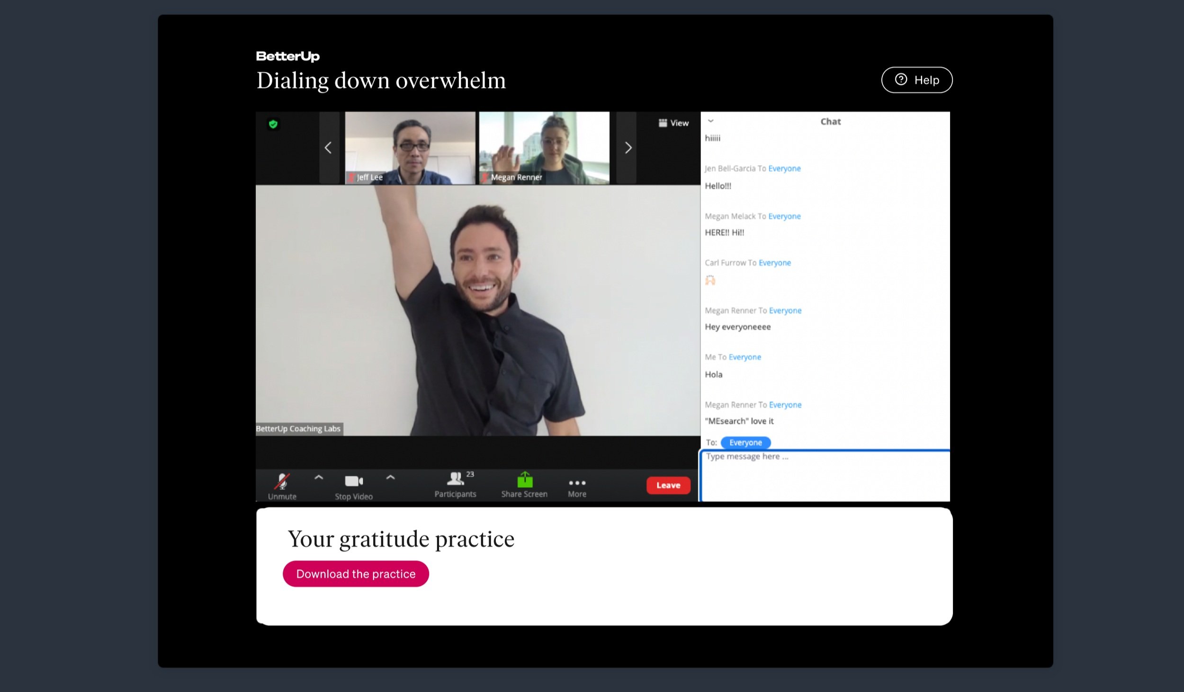Click the Hola chat message
Screen dimensions: 1184x692
(714, 374)
